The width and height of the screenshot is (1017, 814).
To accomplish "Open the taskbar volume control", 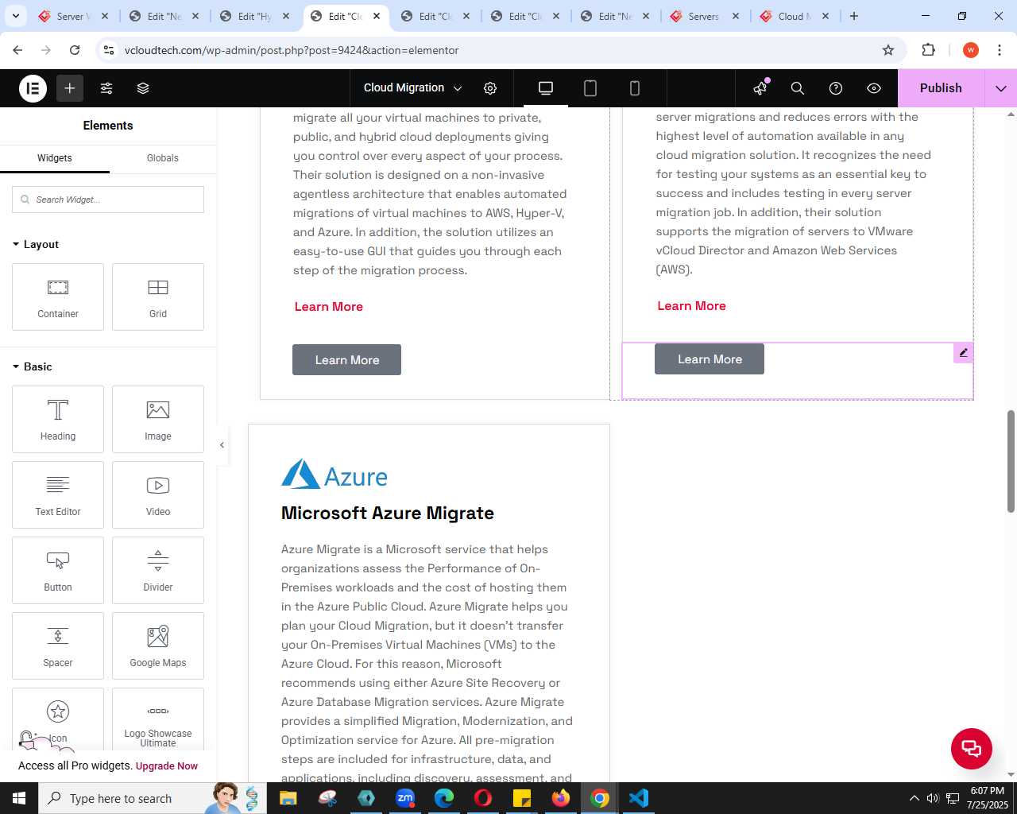I will point(933,798).
